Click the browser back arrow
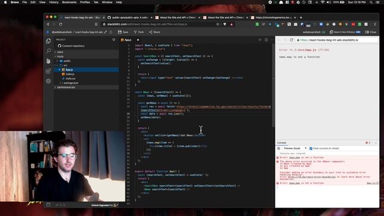The image size is (384, 216). [48, 24]
